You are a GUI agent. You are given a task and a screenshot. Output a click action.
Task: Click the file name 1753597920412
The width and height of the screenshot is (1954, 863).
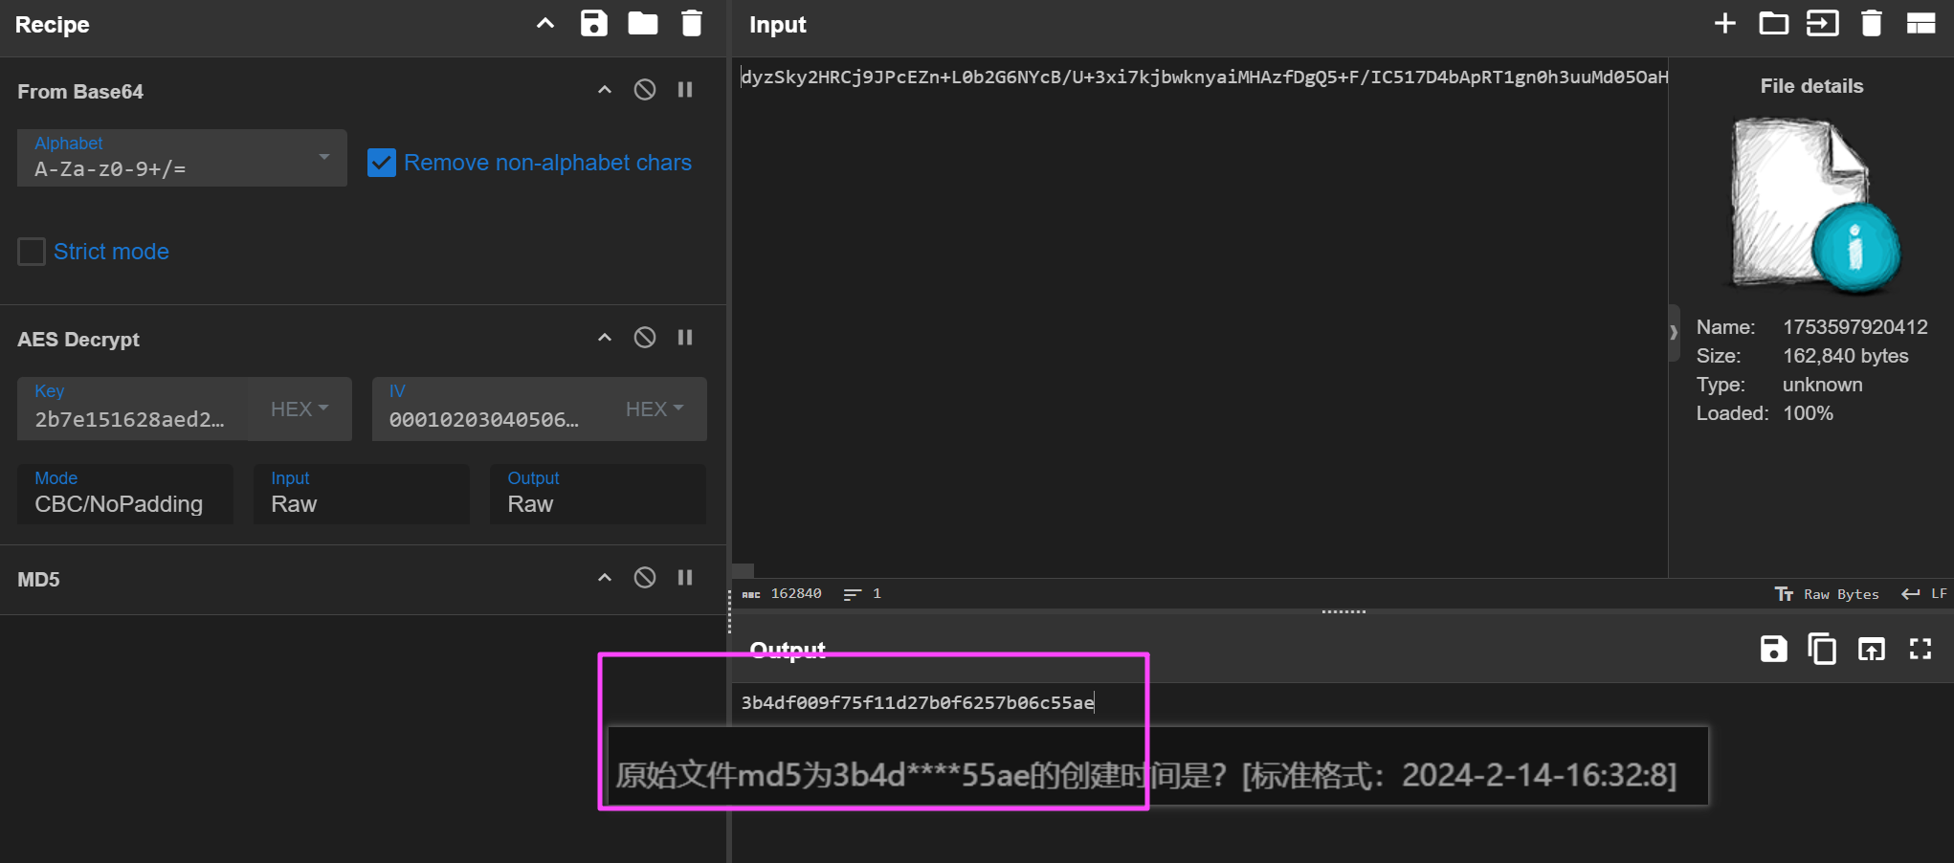[x=1854, y=327]
